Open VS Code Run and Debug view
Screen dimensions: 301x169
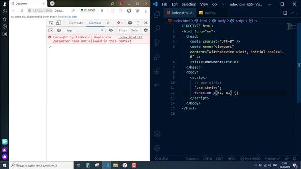[x=157, y=56]
